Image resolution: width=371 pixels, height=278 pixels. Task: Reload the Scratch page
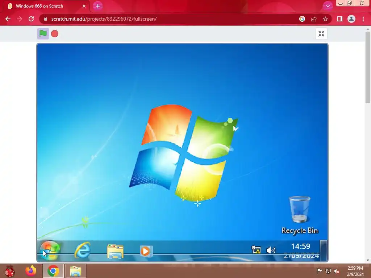(31, 19)
